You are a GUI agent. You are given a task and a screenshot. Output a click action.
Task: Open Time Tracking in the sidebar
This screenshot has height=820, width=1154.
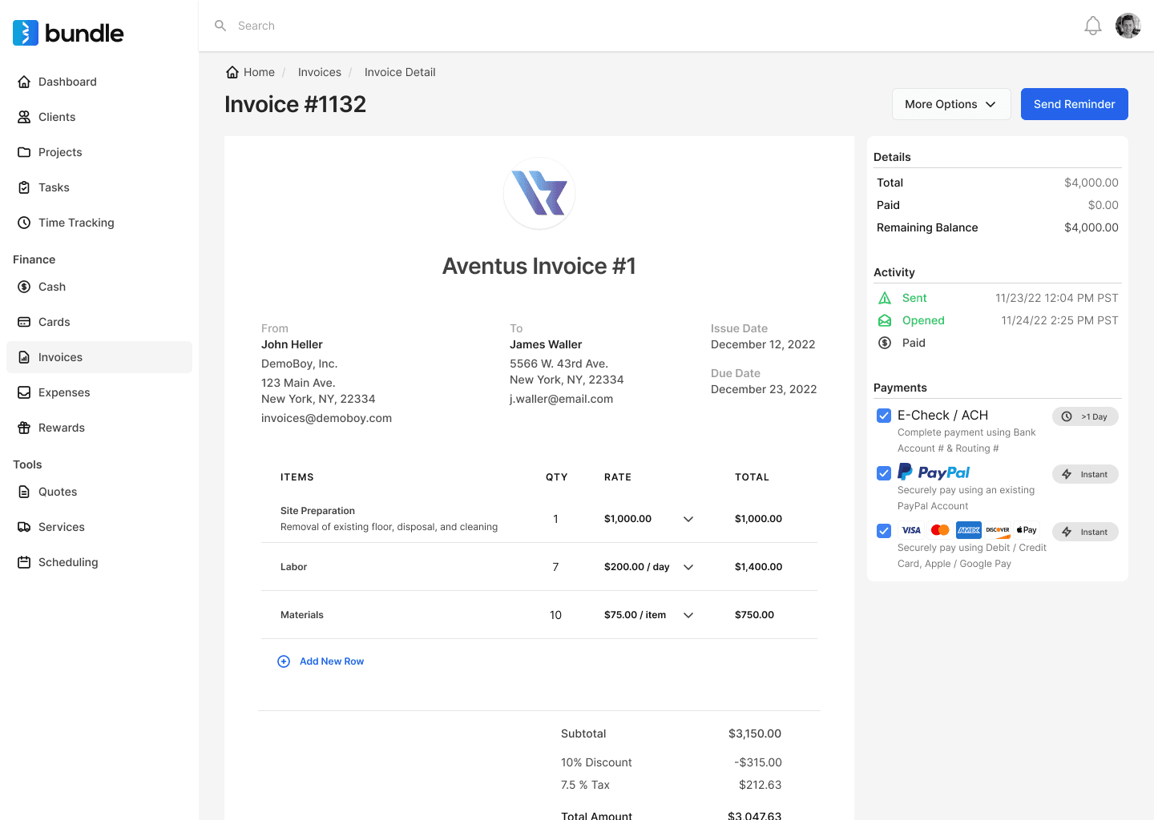[x=76, y=223]
